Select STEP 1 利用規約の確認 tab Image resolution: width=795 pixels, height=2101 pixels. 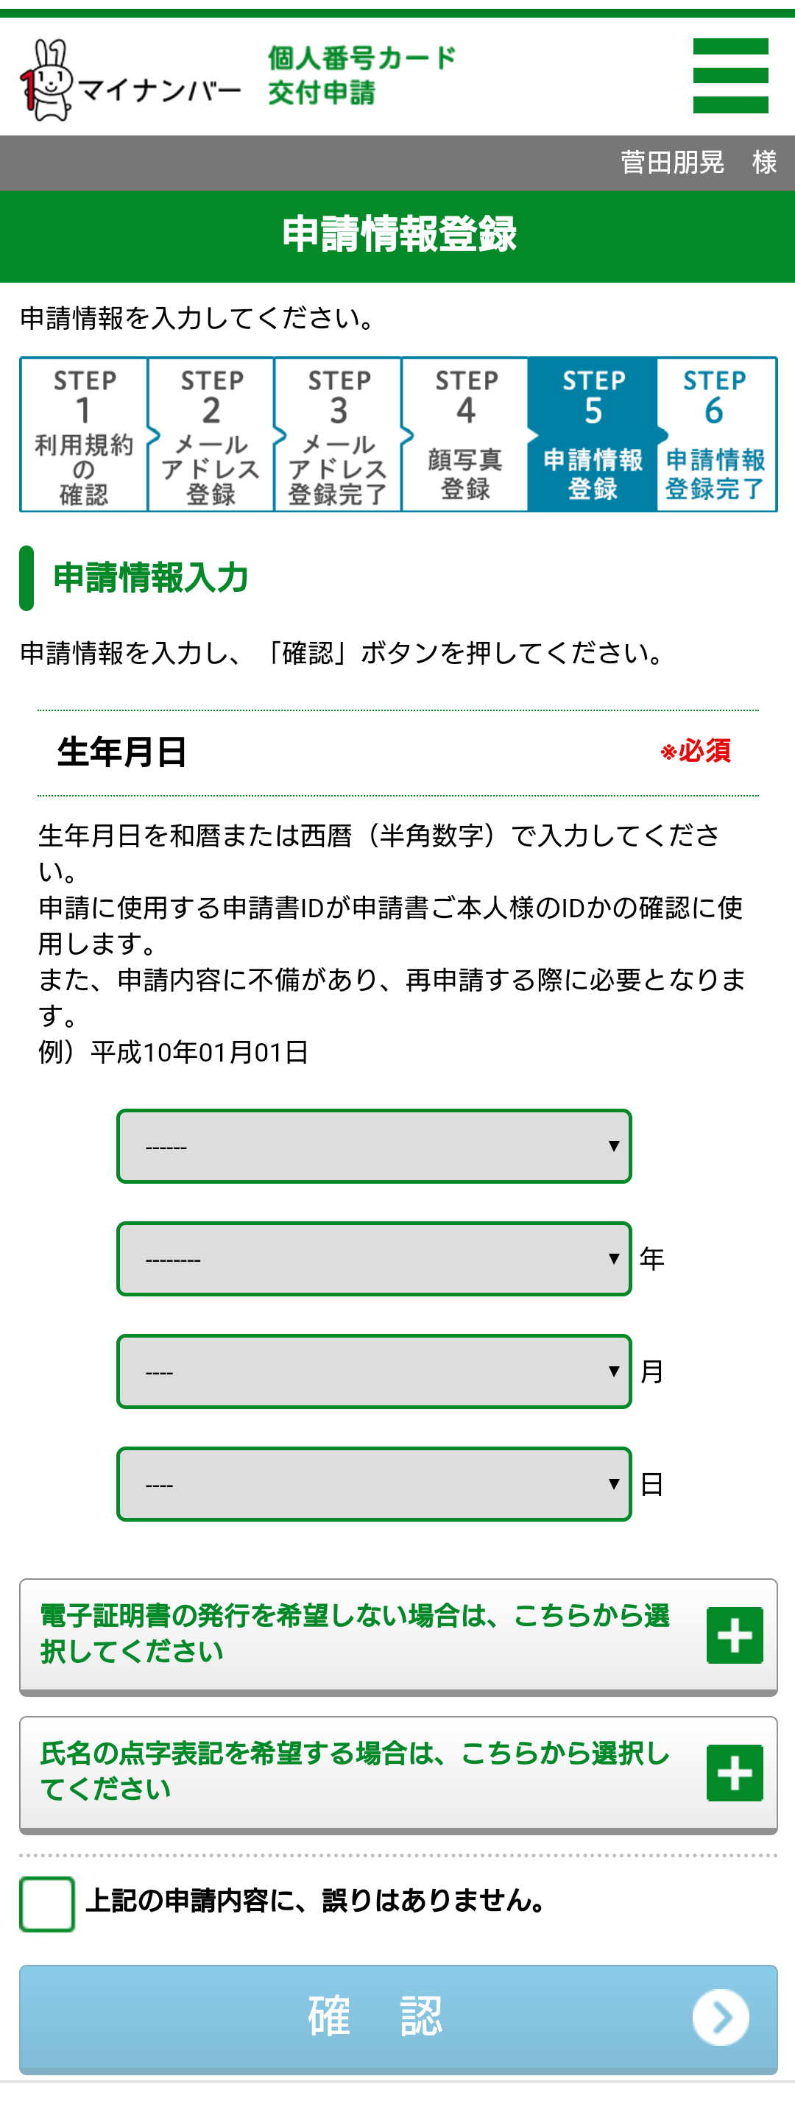click(x=83, y=435)
